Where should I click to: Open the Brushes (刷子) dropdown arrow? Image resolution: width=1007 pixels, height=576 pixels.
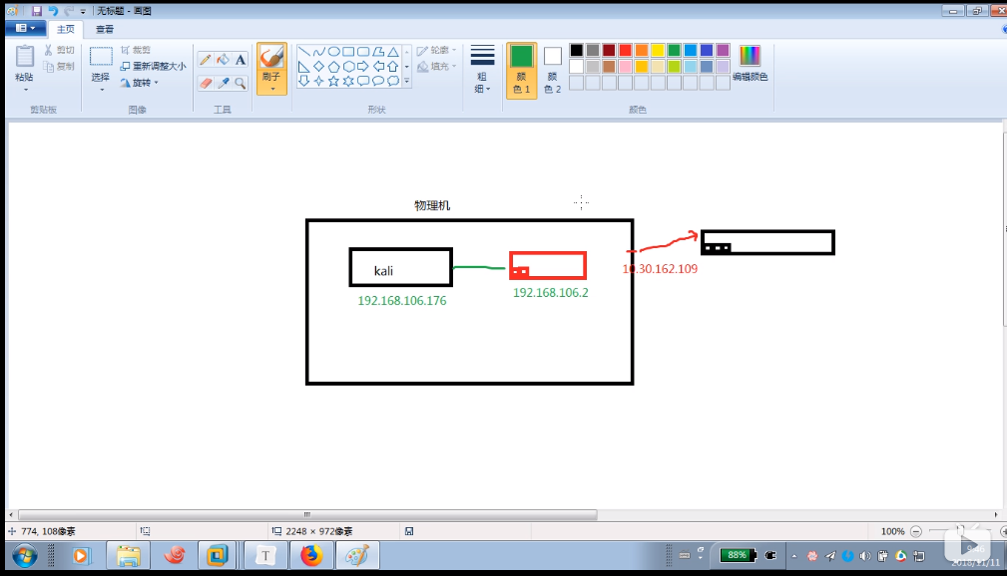point(271,89)
